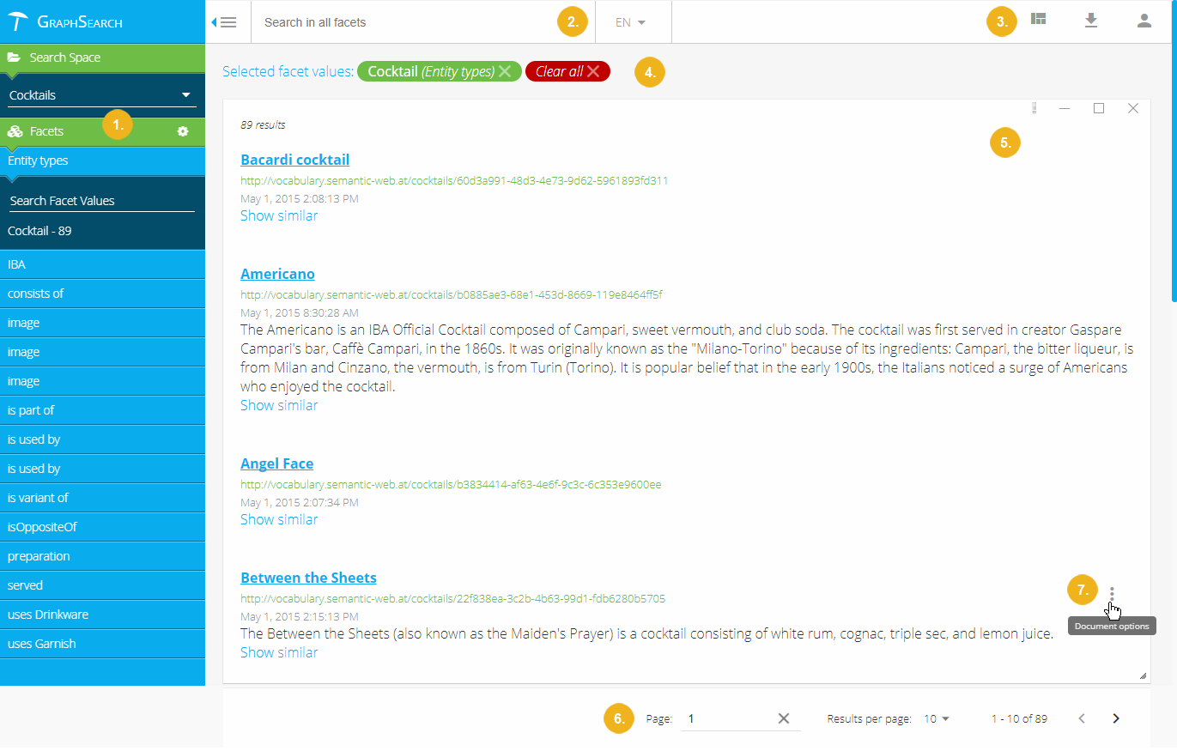Viewport: 1177px width, 751px height.
Task: Change Results per page dropdown
Action: tap(937, 718)
